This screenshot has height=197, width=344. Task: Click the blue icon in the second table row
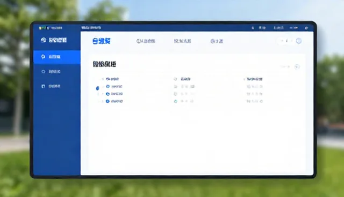(107, 94)
